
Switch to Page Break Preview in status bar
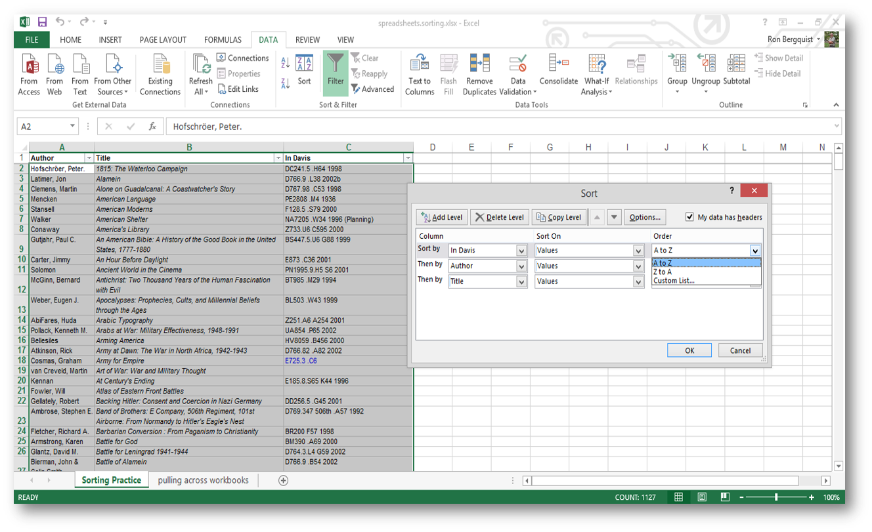click(x=725, y=497)
